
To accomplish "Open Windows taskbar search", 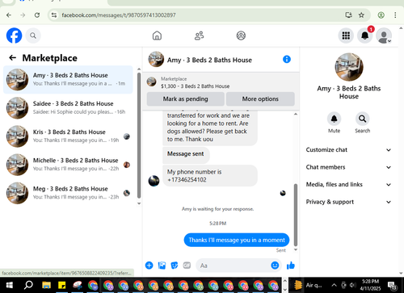I will [x=28, y=285].
